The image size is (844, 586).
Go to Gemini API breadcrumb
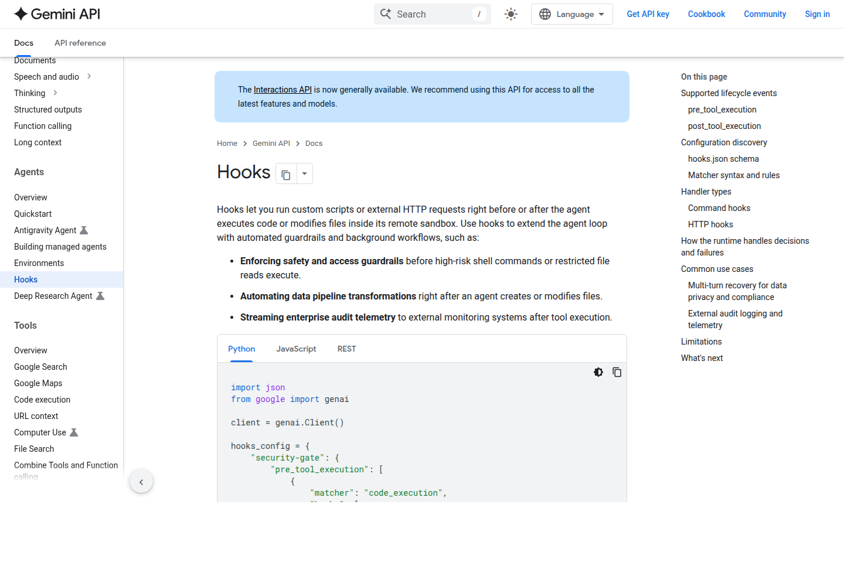tap(271, 144)
